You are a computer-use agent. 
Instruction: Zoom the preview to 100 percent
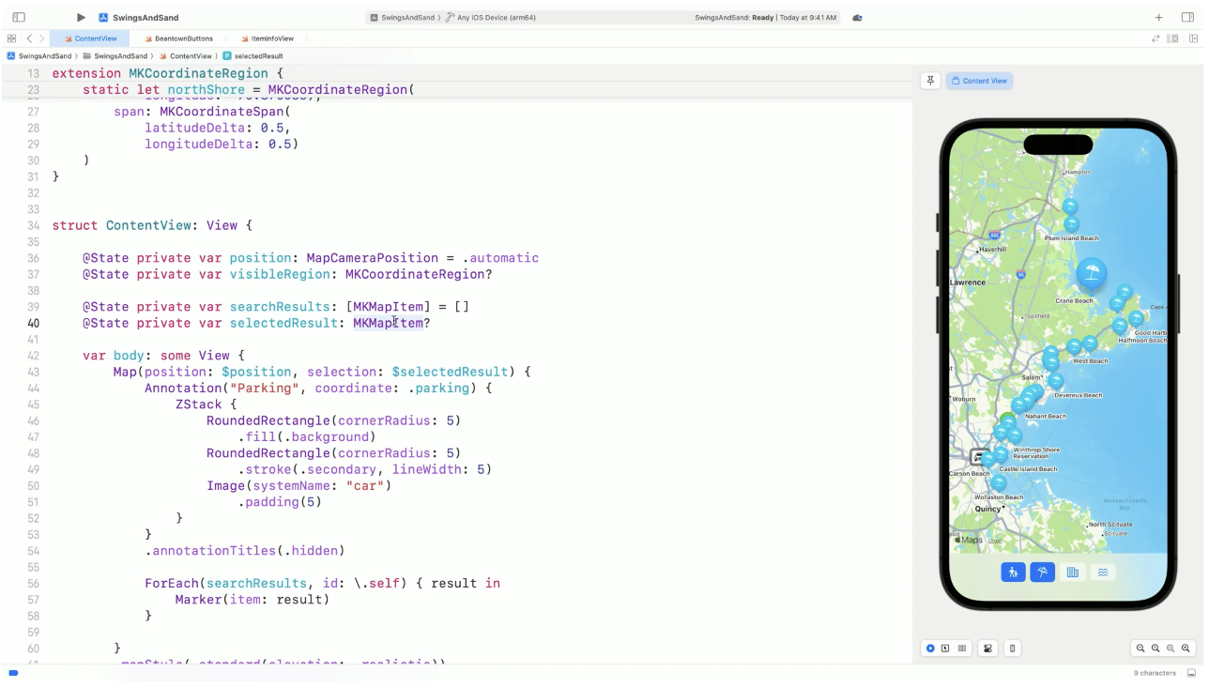[x=1155, y=649]
